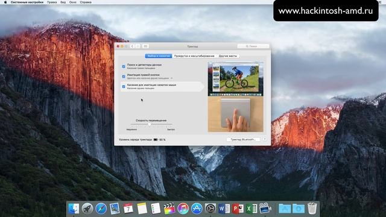
Task: Open the Trash in dock
Action: coord(312,209)
